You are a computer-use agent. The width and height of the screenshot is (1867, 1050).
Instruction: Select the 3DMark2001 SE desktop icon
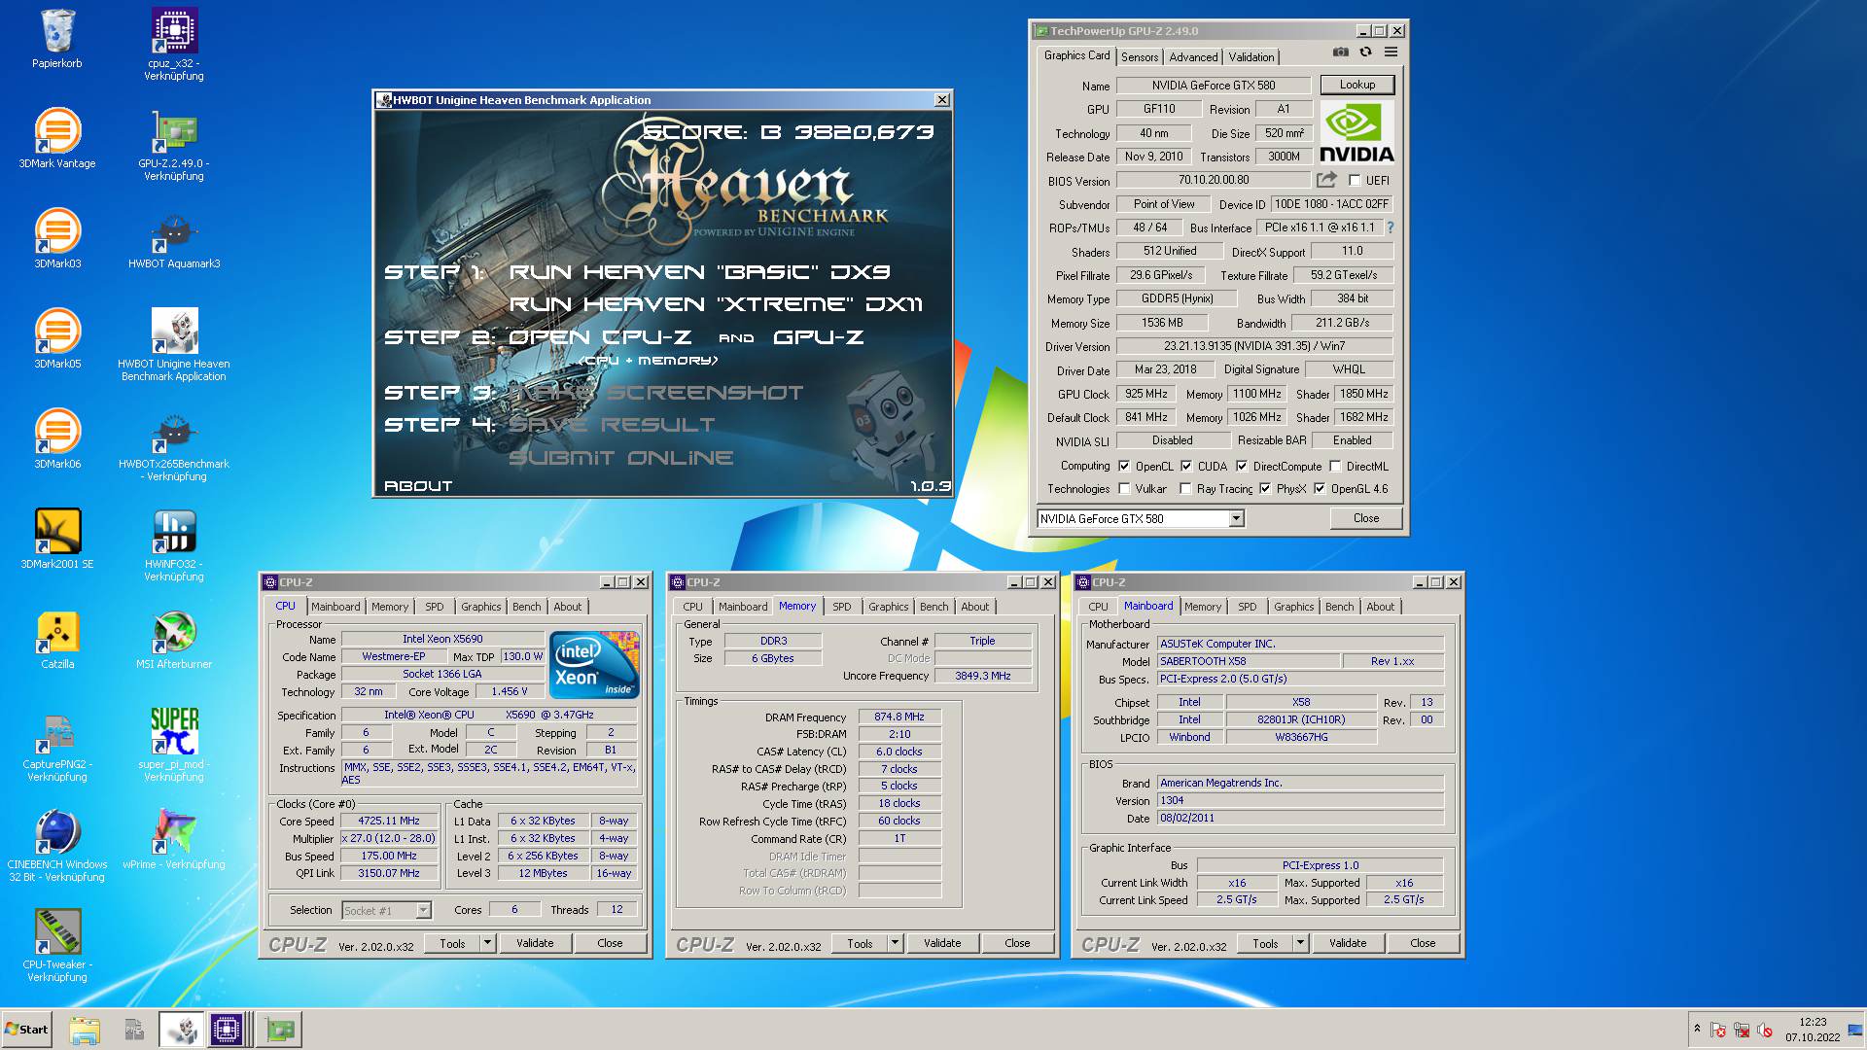point(57,539)
